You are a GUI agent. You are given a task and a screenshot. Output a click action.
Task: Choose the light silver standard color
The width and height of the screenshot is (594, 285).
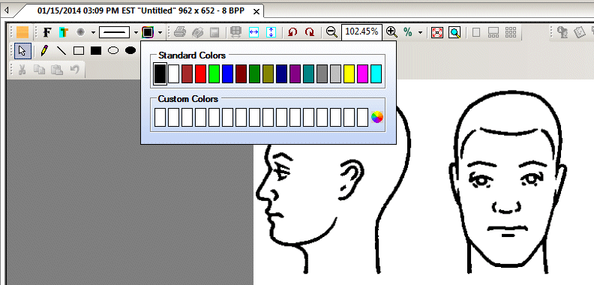[336, 73]
